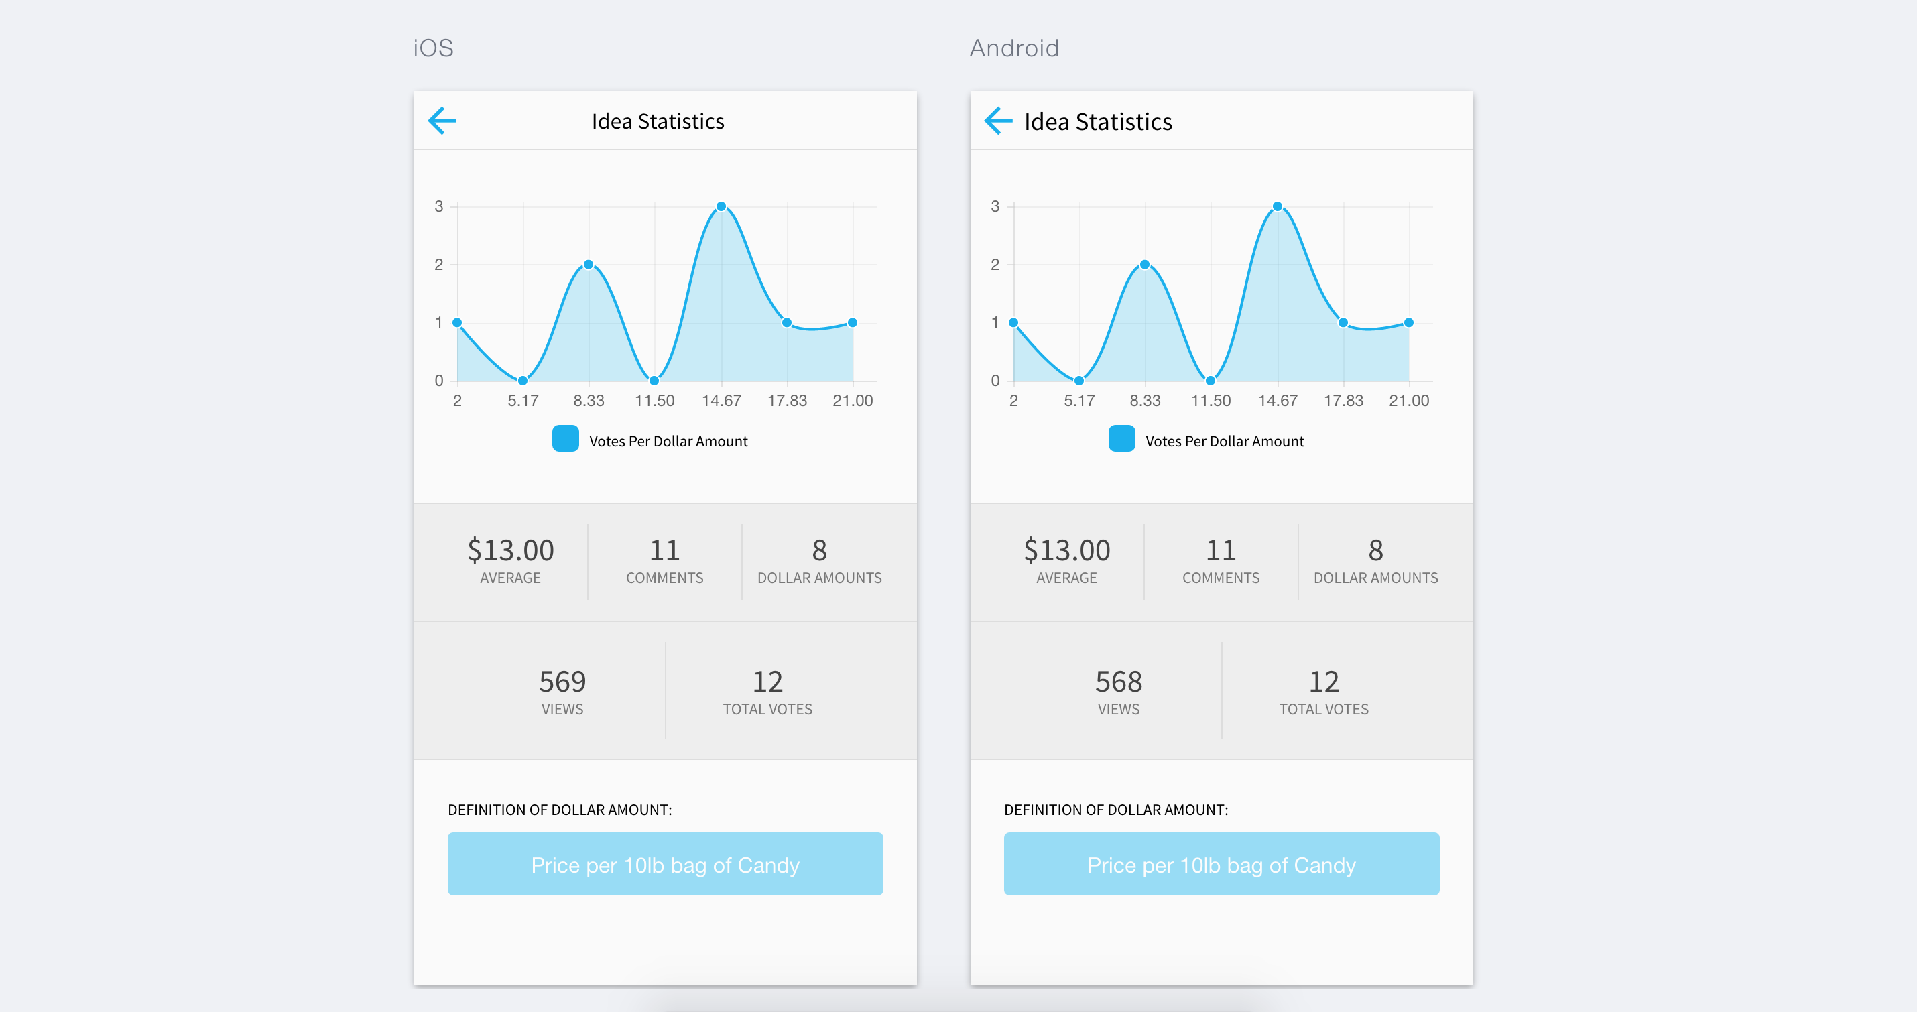Tap the Android back arrow icon
Image resolution: width=1917 pixels, height=1012 pixels.
point(998,121)
